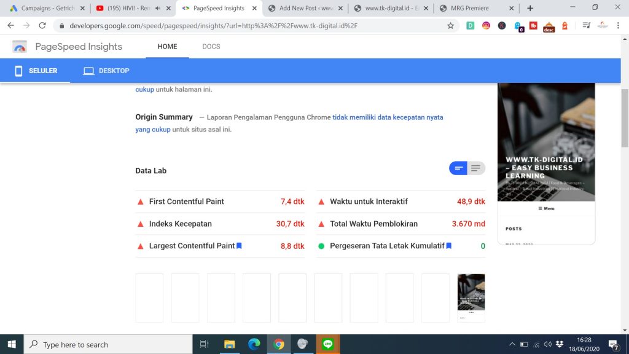Switch to the DESKTOP results tab
629x354 pixels.
(x=107, y=71)
